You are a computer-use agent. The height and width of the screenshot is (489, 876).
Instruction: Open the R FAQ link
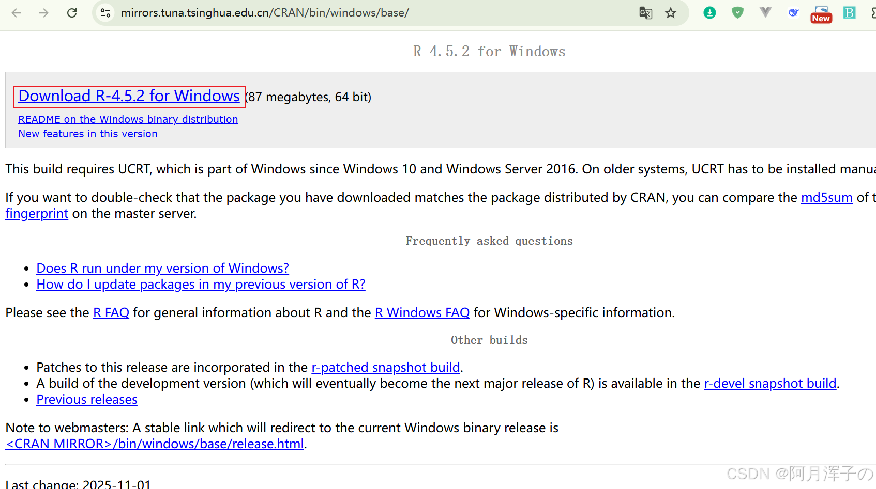(111, 313)
